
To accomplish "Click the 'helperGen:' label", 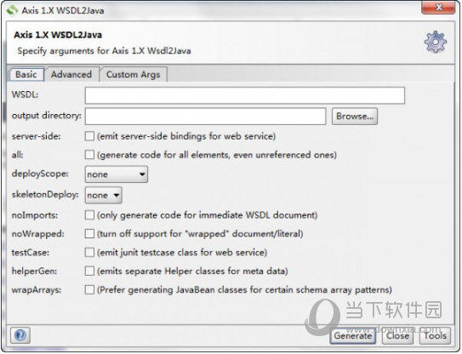I will pyautogui.click(x=35, y=271).
